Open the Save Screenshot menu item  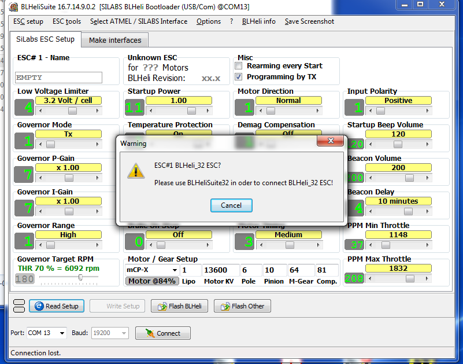[309, 21]
